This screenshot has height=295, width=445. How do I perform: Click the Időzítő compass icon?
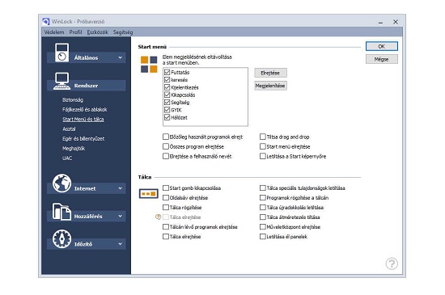tap(61, 239)
